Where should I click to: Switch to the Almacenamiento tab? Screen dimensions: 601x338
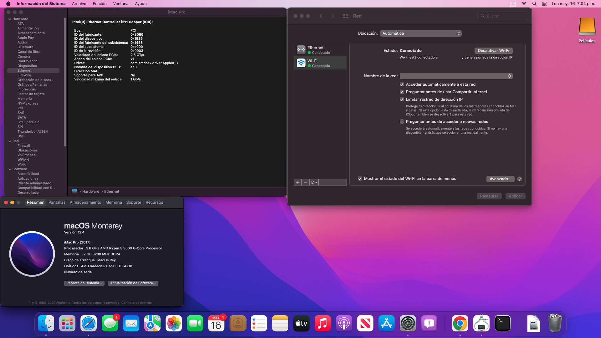(x=85, y=202)
